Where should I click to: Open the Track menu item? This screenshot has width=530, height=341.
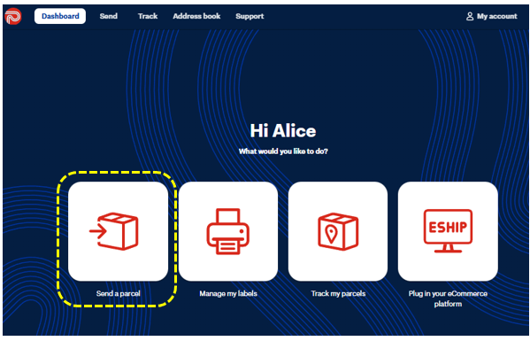[x=148, y=16]
